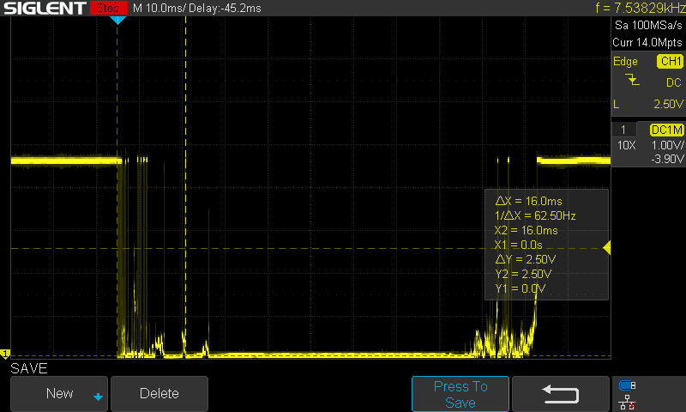
Task: Click the LAN network status icon
Action: [628, 402]
